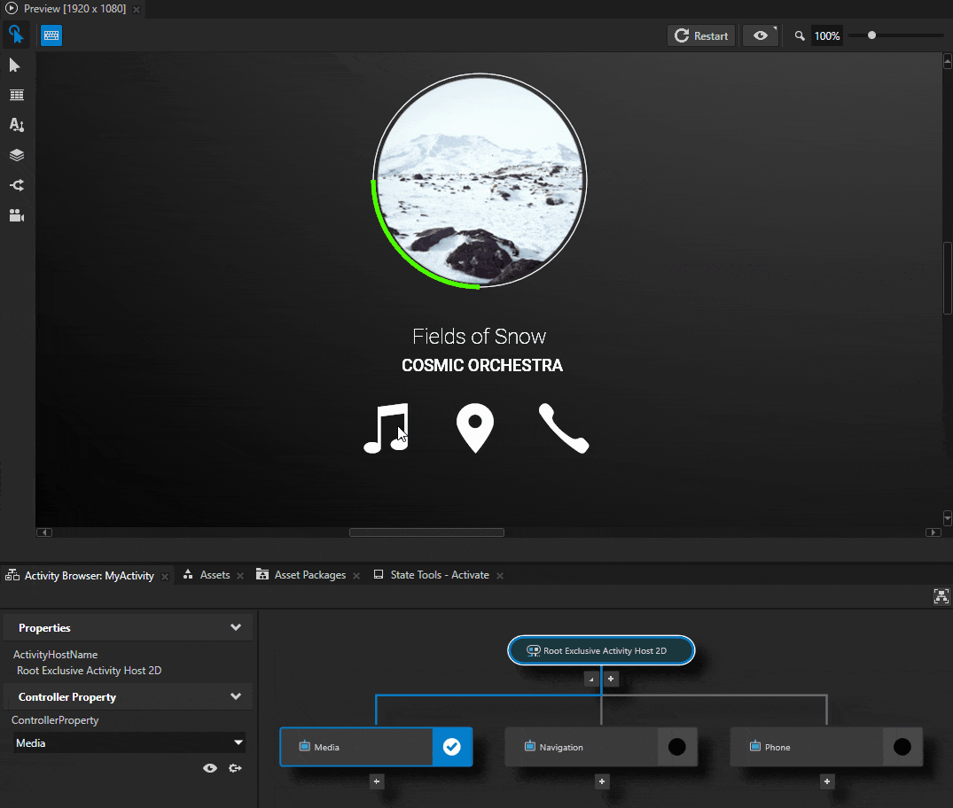Toggle the blue keyboard input button
The height and width of the screenshot is (808, 953).
[x=51, y=35]
